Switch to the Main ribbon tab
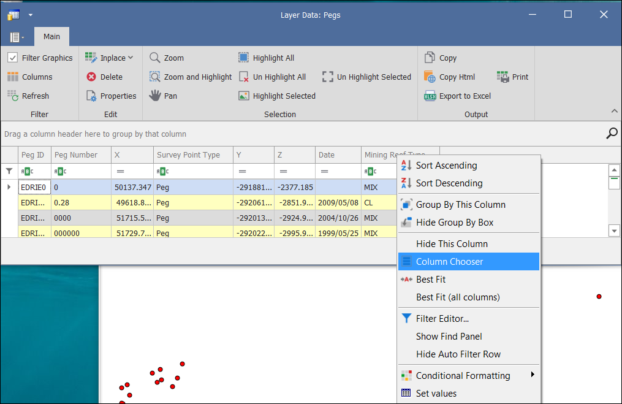This screenshot has width=622, height=404. pyautogui.click(x=51, y=37)
